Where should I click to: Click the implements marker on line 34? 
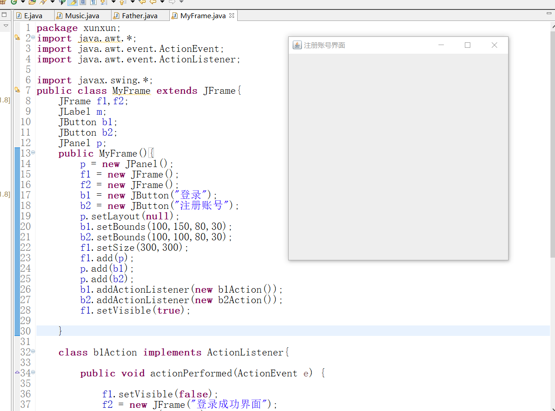point(17,372)
